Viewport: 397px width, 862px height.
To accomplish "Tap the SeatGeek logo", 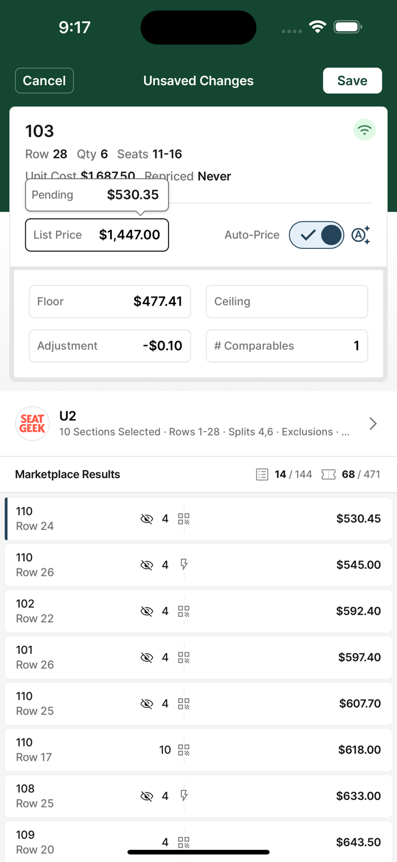I will (32, 424).
